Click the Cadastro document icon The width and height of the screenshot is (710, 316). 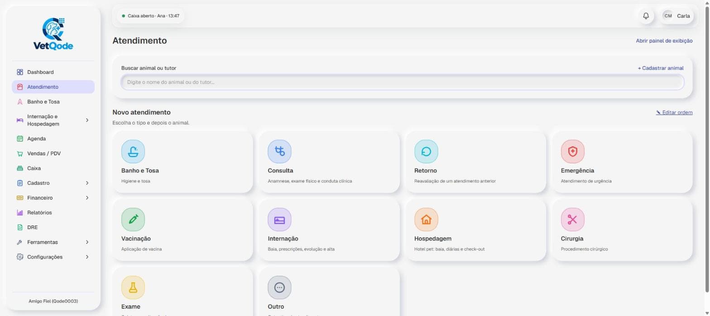click(x=19, y=183)
